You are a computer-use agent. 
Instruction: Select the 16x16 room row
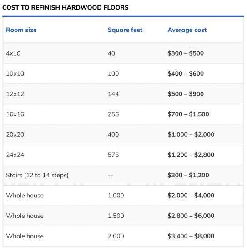[123, 114]
